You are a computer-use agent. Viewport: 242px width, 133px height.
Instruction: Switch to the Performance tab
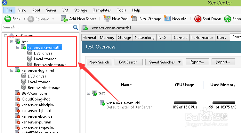(202, 38)
